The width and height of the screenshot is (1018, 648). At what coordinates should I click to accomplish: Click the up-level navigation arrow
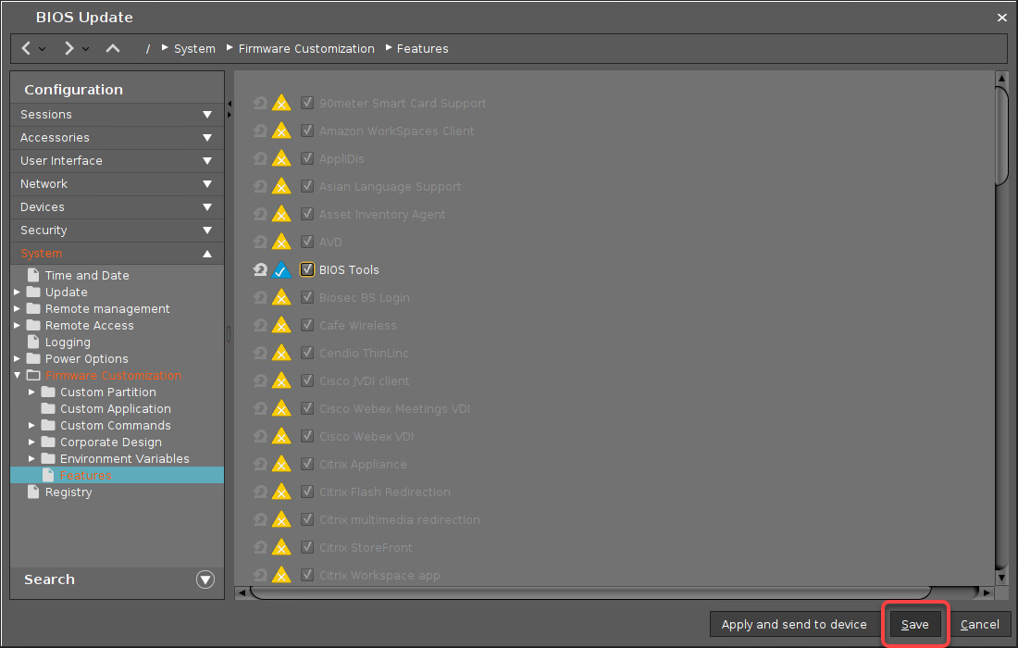tap(112, 48)
